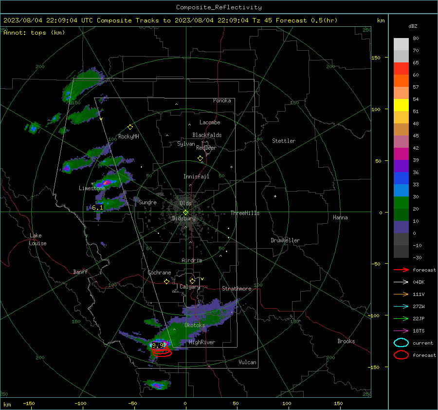Click the green 22JP arrow icon
438x410 pixels.
pos(401,318)
